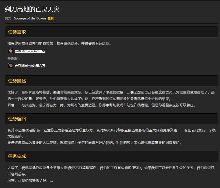Click the 复制 link beside the English name

click(x=50, y=18)
